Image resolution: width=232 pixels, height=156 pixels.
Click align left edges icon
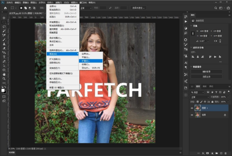(x=193, y=57)
